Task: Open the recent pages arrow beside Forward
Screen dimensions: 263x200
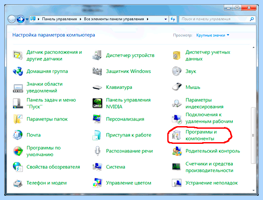Action: 27,19
